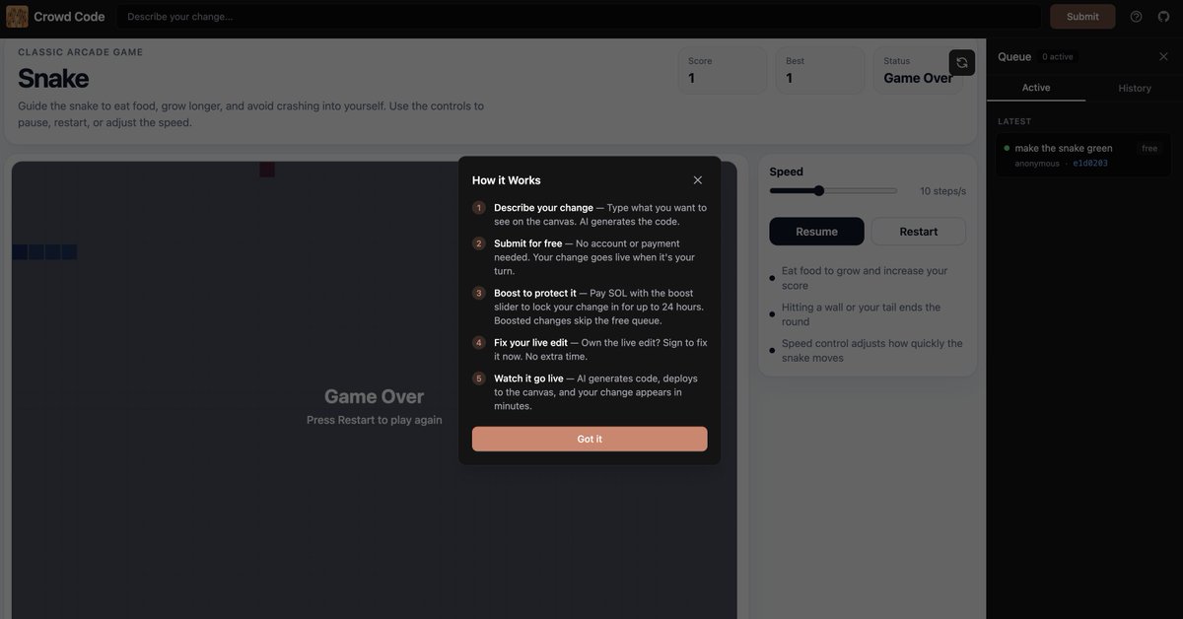Click the Crowd Code title text
This screenshot has width=1183, height=619.
coord(69,17)
